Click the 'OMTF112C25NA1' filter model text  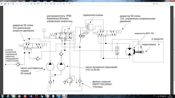tap(102, 84)
